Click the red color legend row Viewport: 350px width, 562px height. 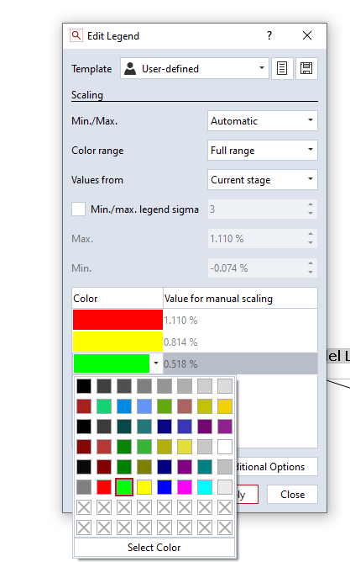[x=195, y=320]
